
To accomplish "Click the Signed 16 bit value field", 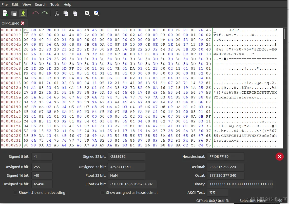I will coord(42,175).
